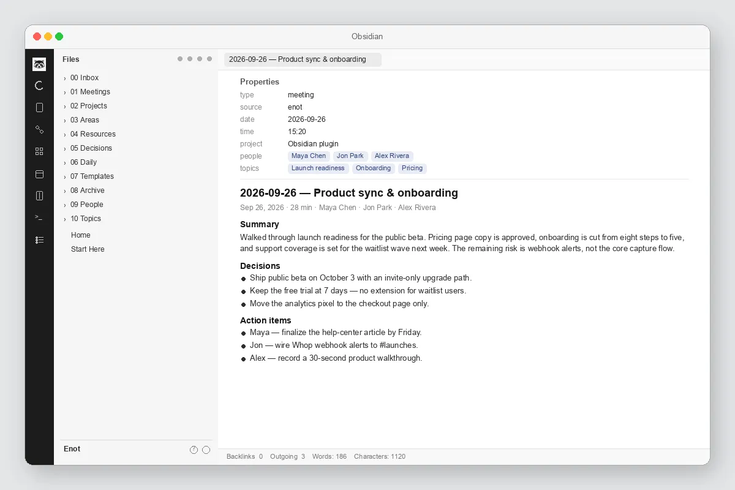Click the window-with-header icon in ribbon
The image size is (735, 490).
click(x=39, y=174)
